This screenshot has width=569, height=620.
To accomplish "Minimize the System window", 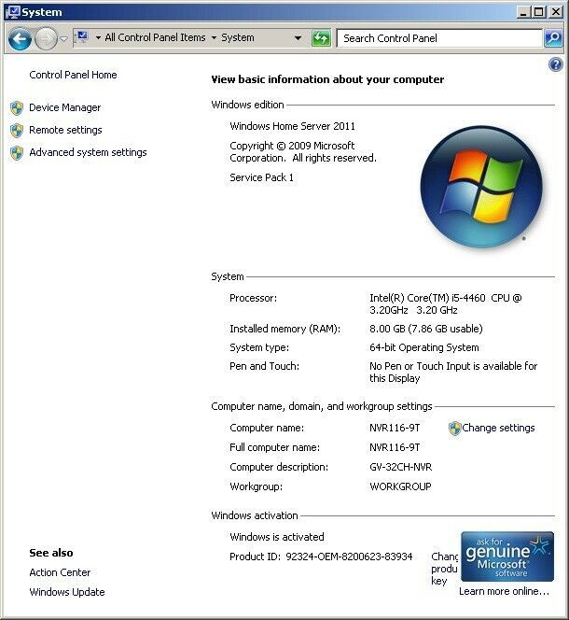I will pyautogui.click(x=523, y=12).
